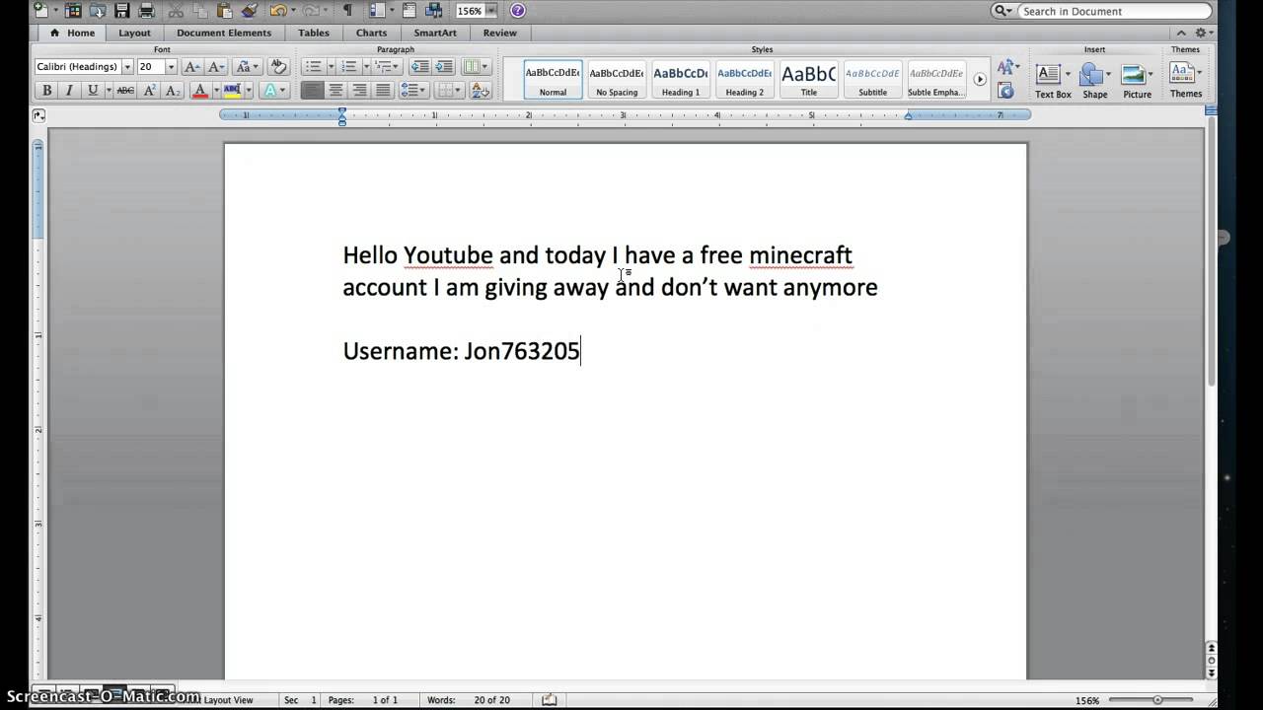Switch to the Layout tab
Image resolution: width=1263 pixels, height=710 pixels.
[x=134, y=33]
